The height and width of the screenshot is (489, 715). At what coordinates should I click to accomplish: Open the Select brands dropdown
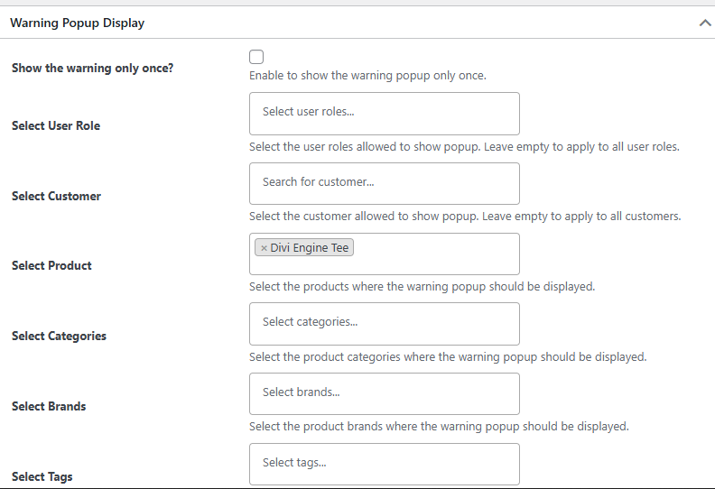(384, 392)
